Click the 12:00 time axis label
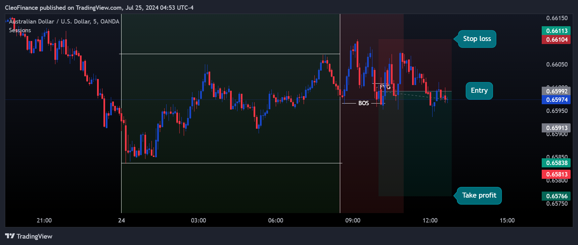This screenshot has height=245, width=578. click(x=430, y=220)
